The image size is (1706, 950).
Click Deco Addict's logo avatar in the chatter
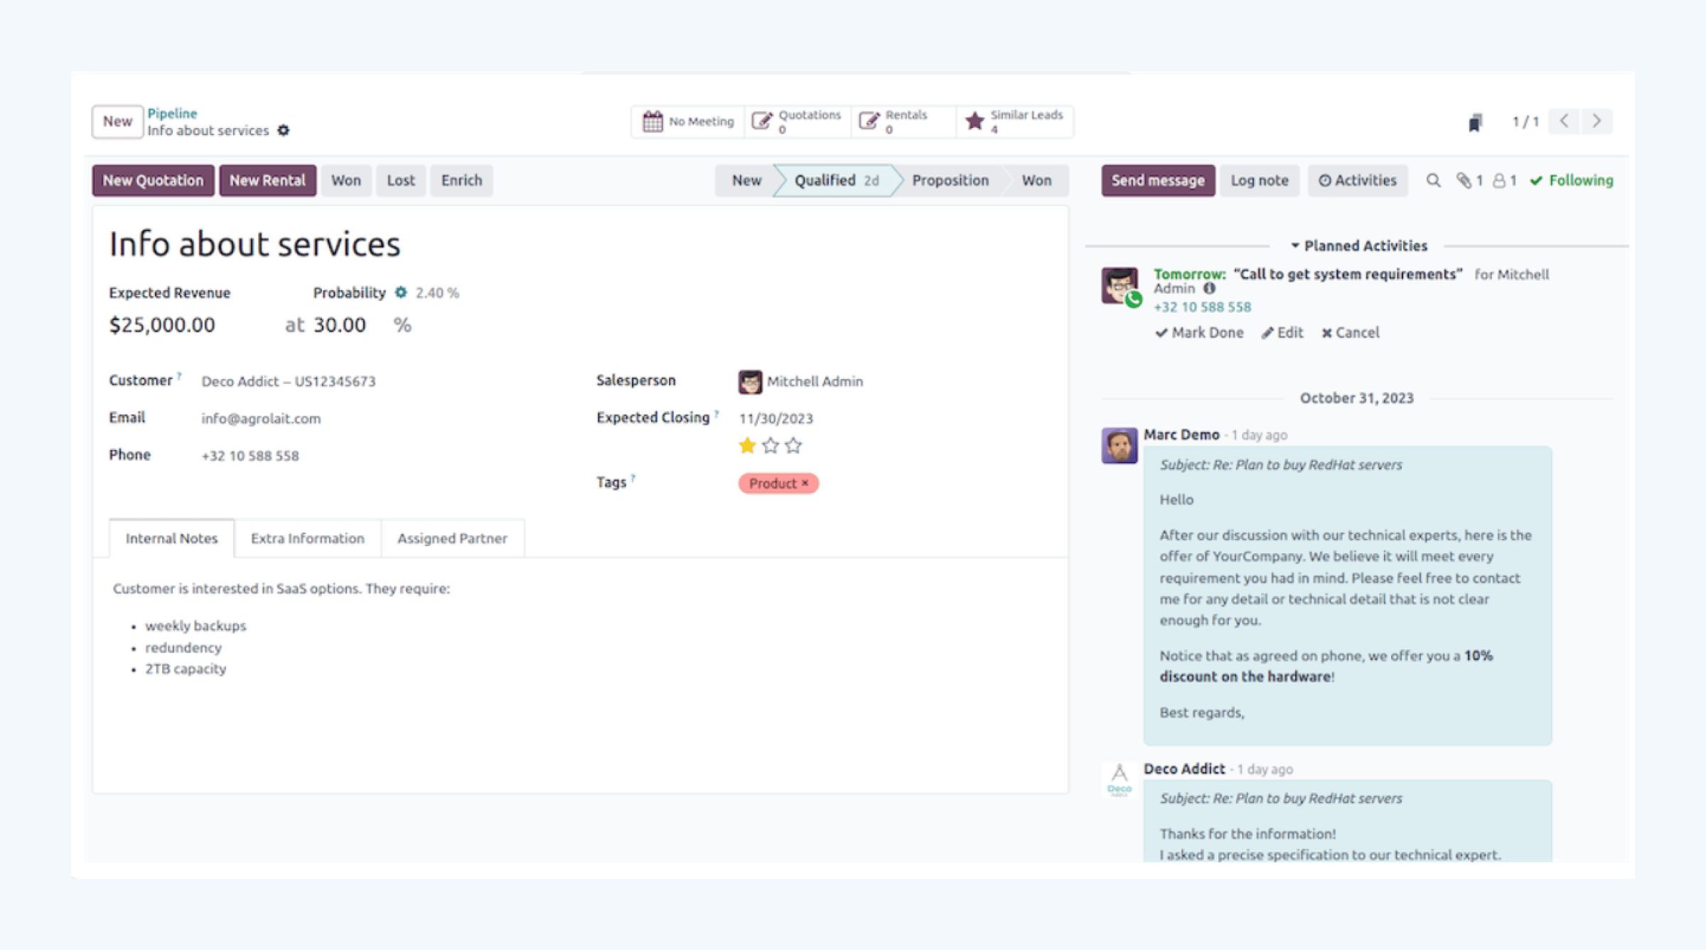(1120, 780)
